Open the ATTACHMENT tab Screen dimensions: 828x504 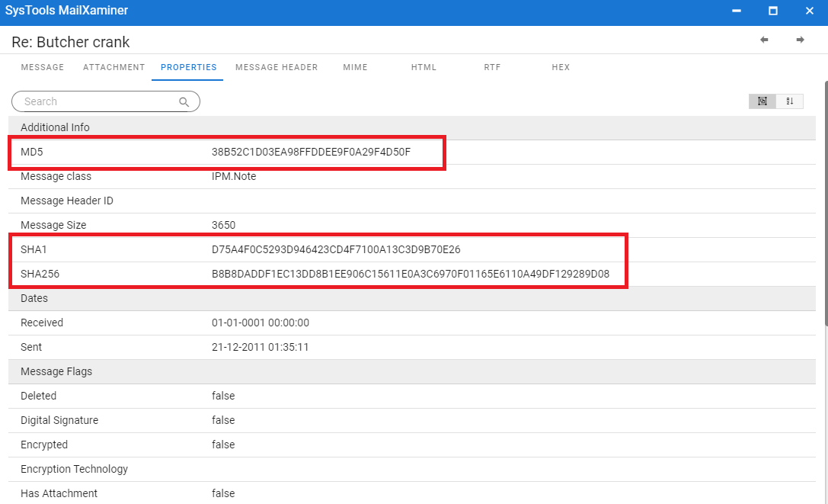[113, 67]
